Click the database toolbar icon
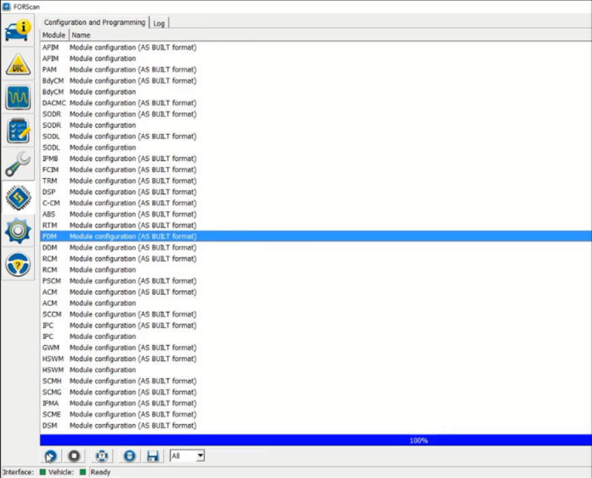The height and width of the screenshot is (478, 592). [x=129, y=456]
